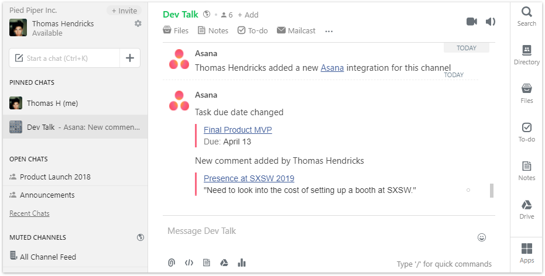Open the settings gear beside Thomas Hendricks
545x276 pixels.
click(138, 23)
